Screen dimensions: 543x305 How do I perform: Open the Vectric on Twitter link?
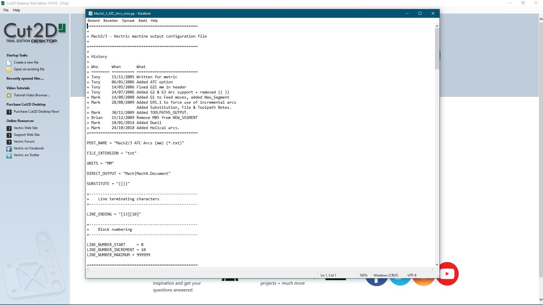pyautogui.click(x=27, y=155)
